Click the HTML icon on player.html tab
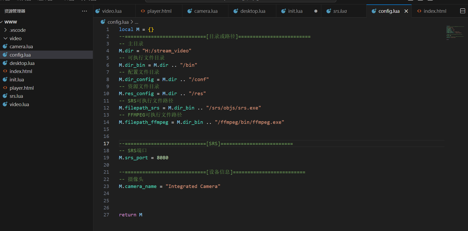The height and width of the screenshot is (231, 468). coord(143,11)
